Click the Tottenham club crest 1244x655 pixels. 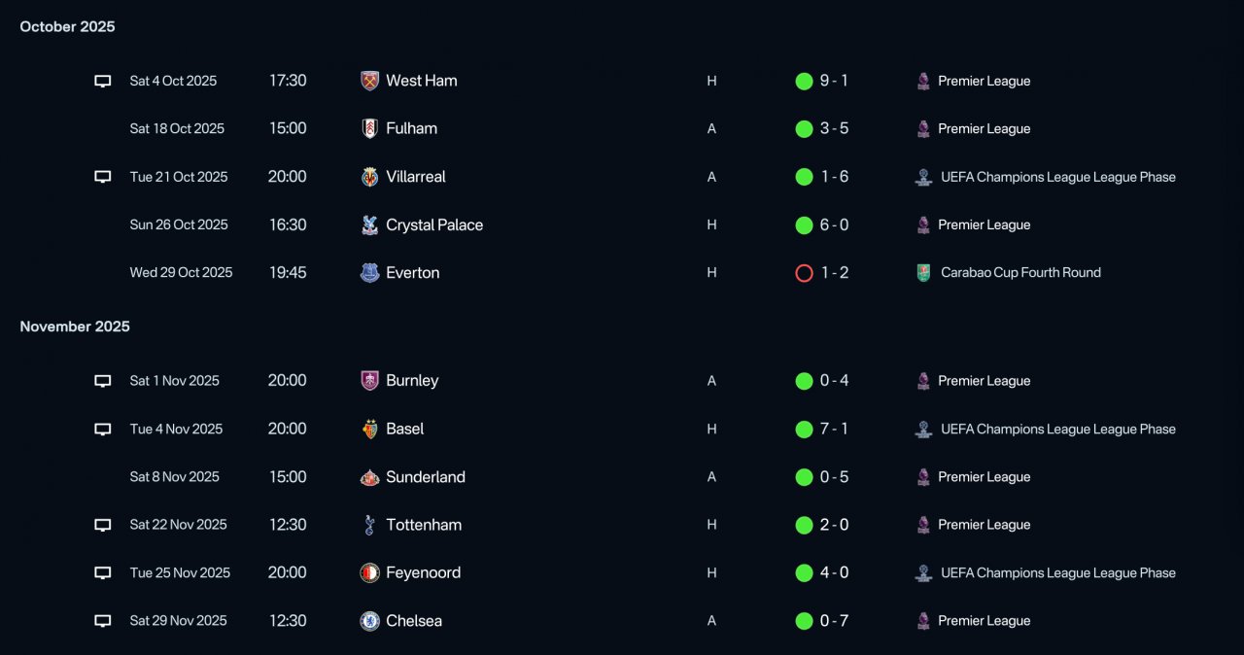coord(369,525)
